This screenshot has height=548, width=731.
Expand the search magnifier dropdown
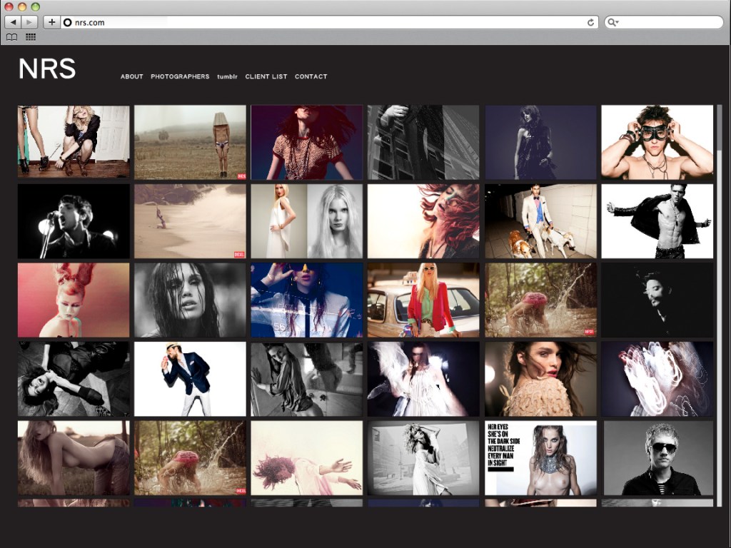click(x=612, y=22)
